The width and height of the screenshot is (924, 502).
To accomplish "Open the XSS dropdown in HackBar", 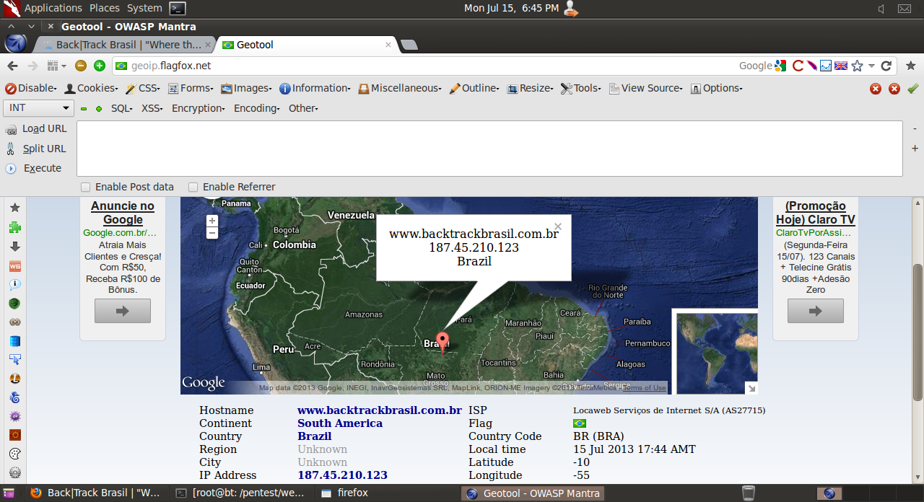I will click(x=152, y=108).
